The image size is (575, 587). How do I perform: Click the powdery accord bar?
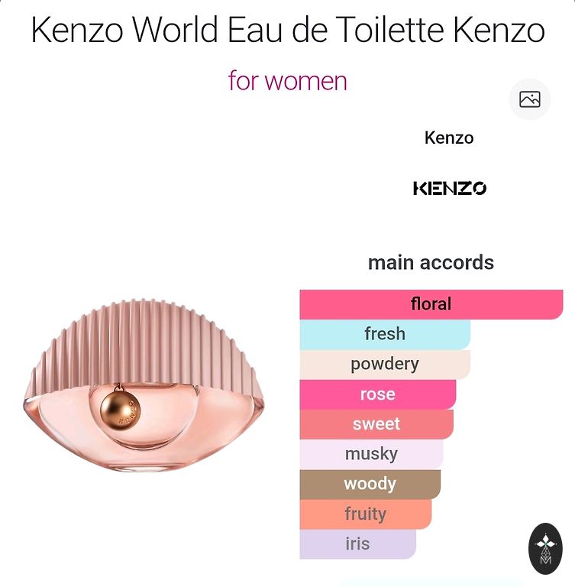(385, 365)
